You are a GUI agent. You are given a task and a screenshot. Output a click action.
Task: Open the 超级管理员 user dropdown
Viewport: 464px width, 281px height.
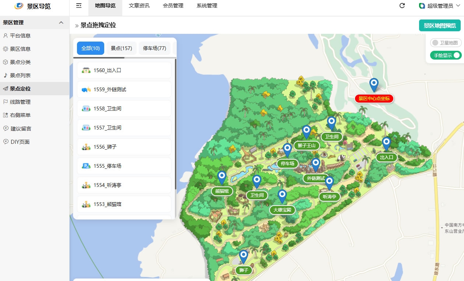(440, 6)
